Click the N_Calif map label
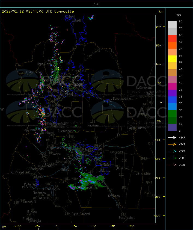 81,71
